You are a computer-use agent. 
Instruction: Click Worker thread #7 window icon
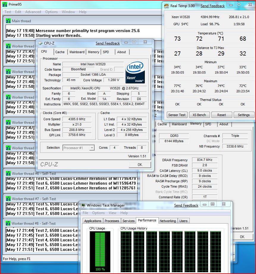[x=8, y=199]
